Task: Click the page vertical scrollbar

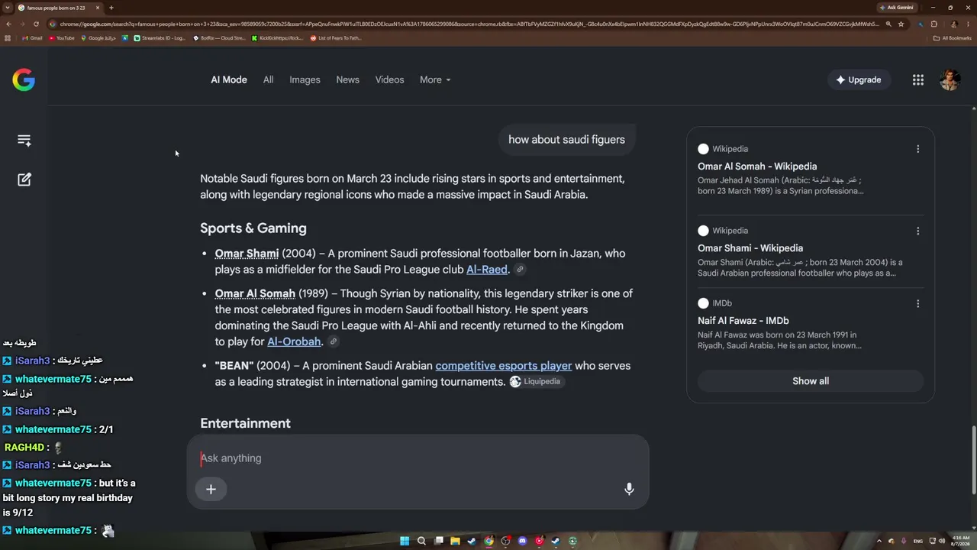Action: click(973, 461)
